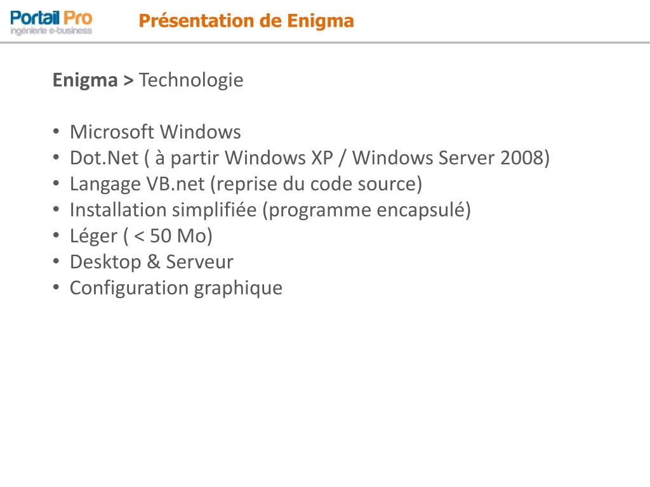Image resolution: width=650 pixels, height=487 pixels.
Task: Click the gray header divider line
Action: coord(325,42)
